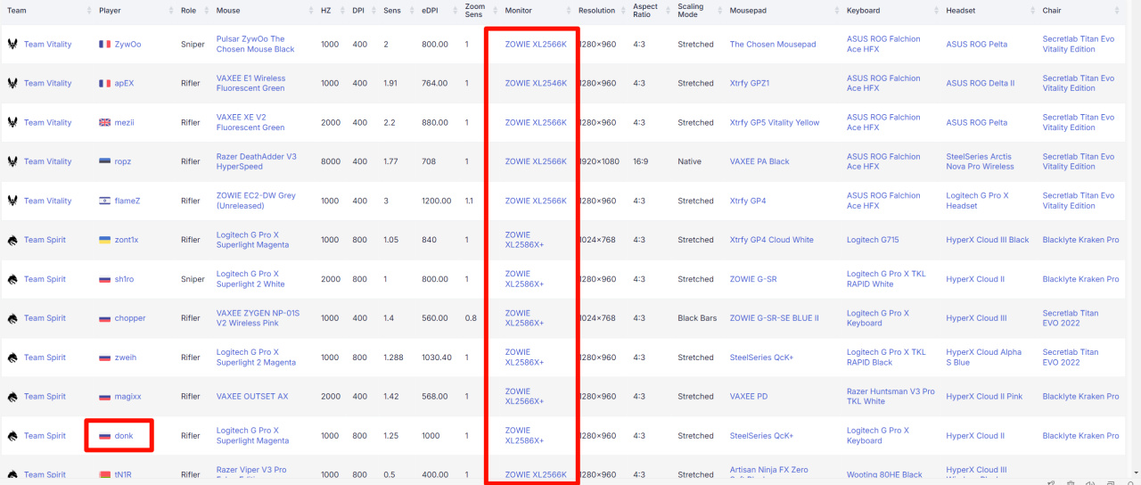Open ZOWIE XL2546K monitor link
This screenshot has height=485, width=1141.
(x=535, y=83)
